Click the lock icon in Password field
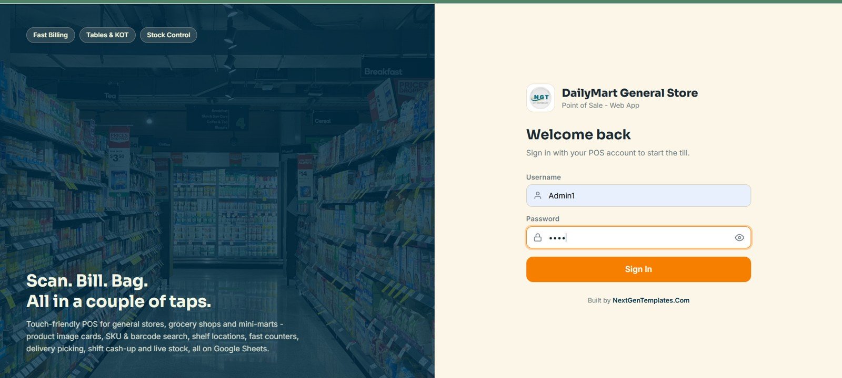 pos(537,237)
